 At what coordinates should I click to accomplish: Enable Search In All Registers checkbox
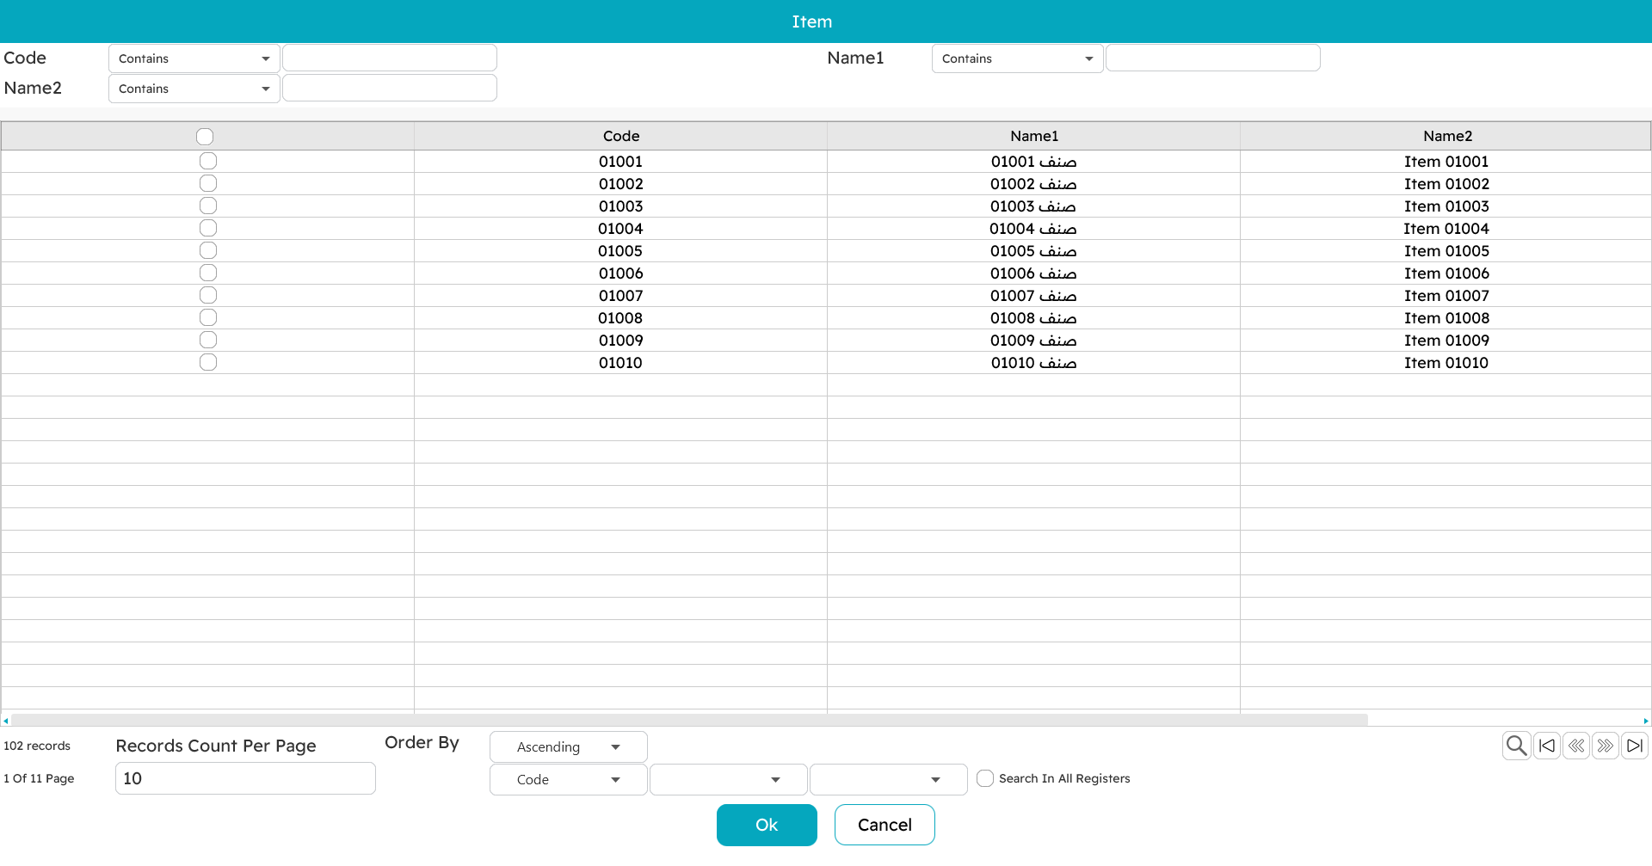[985, 778]
